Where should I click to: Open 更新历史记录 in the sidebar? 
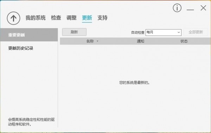tap(21, 48)
